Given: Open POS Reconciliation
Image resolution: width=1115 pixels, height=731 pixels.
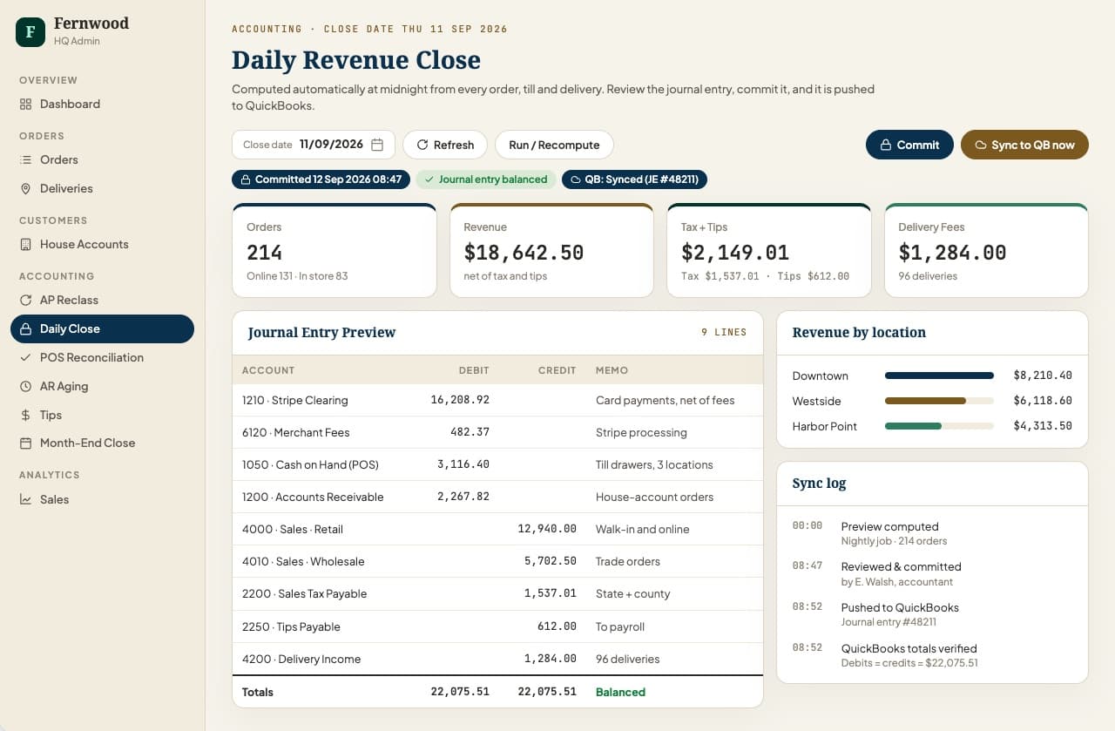Looking at the screenshot, I should click(x=102, y=357).
